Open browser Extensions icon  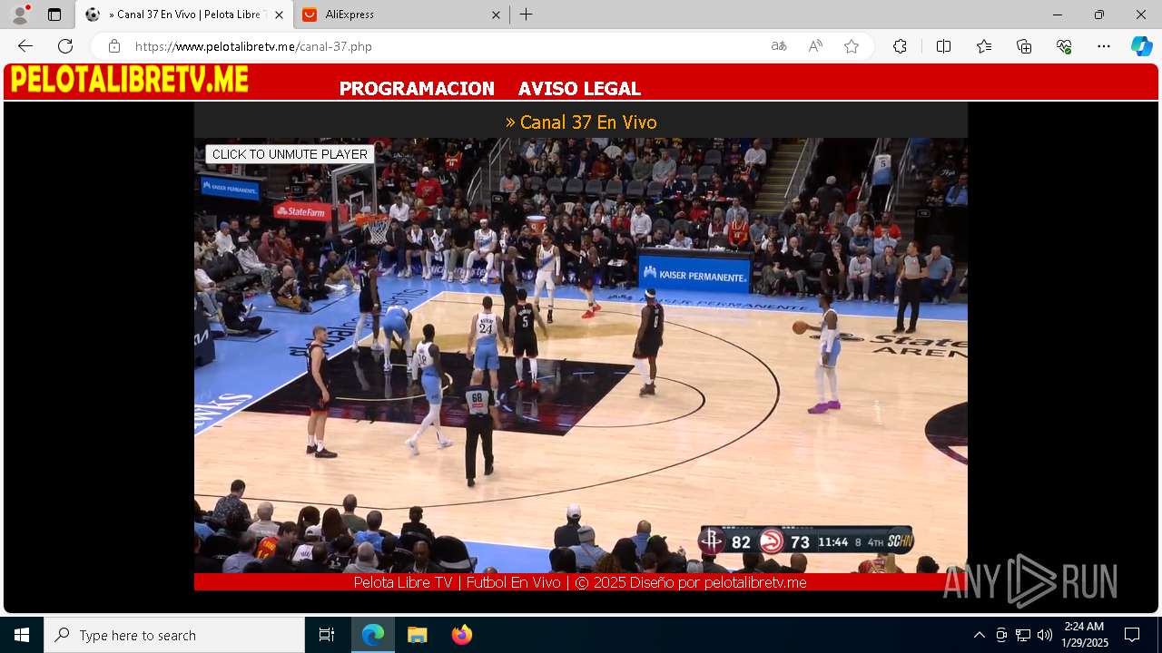pos(900,46)
